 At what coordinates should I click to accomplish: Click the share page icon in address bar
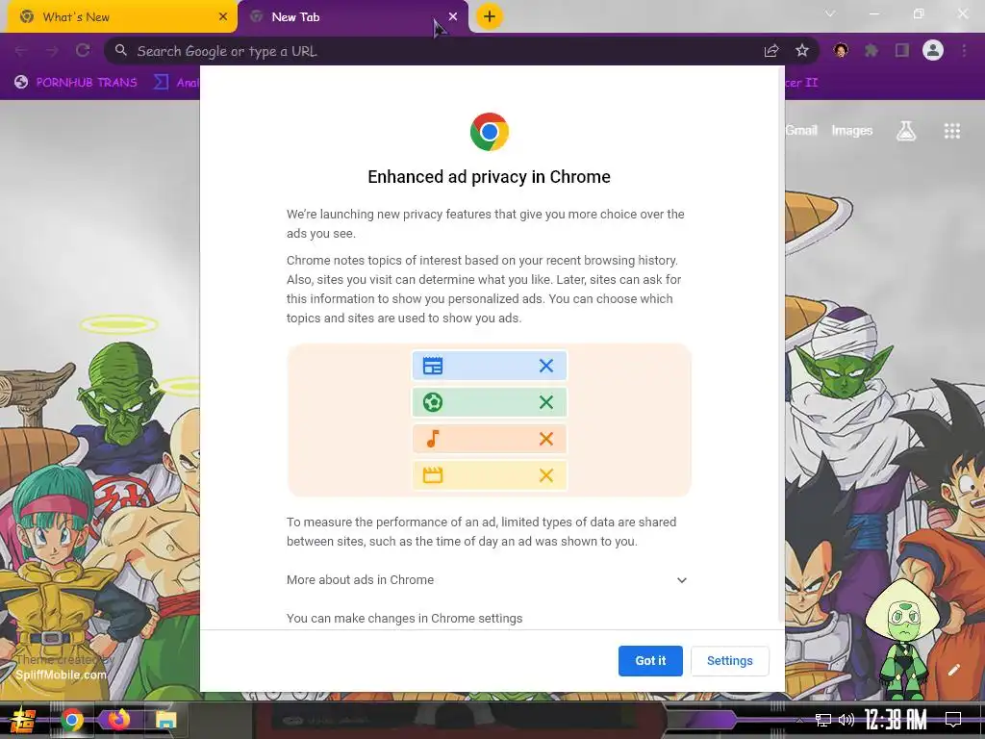771,51
